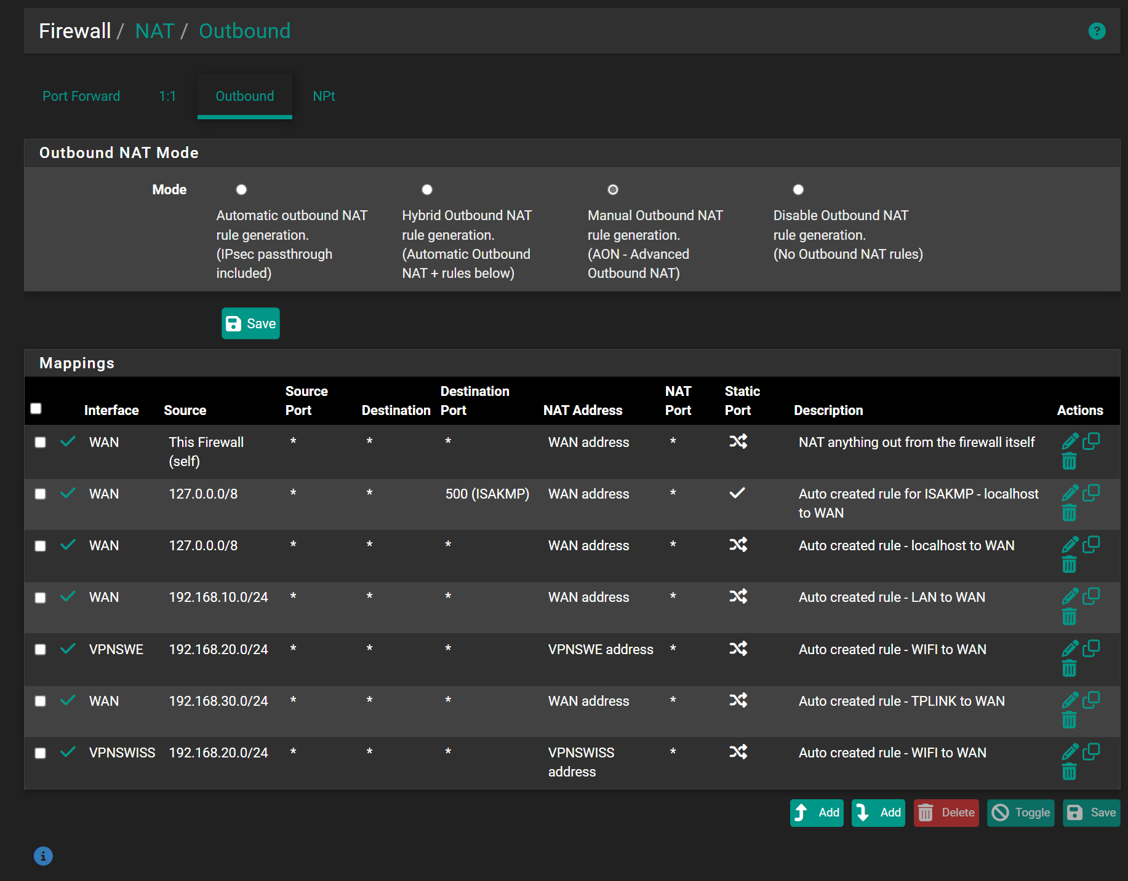
Task: Check the VPNSWE row checkbox
Action: click(41, 649)
